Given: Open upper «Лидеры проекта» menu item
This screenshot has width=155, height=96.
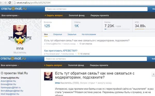Looking at the screenshot, I should pos(99,16).
